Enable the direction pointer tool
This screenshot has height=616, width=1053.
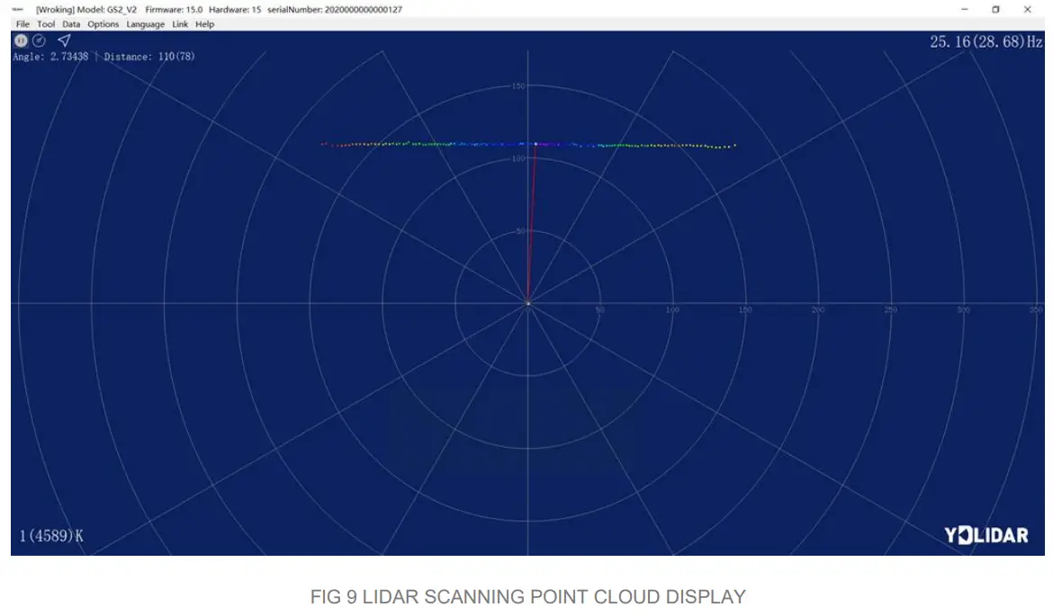[63, 40]
